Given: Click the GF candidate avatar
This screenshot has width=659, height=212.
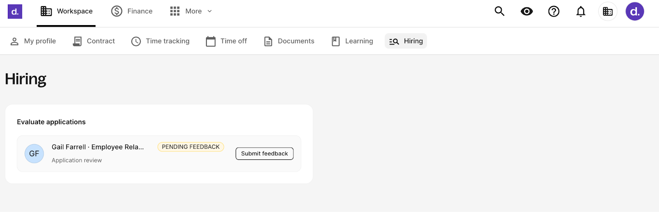Looking at the screenshot, I should (x=34, y=154).
